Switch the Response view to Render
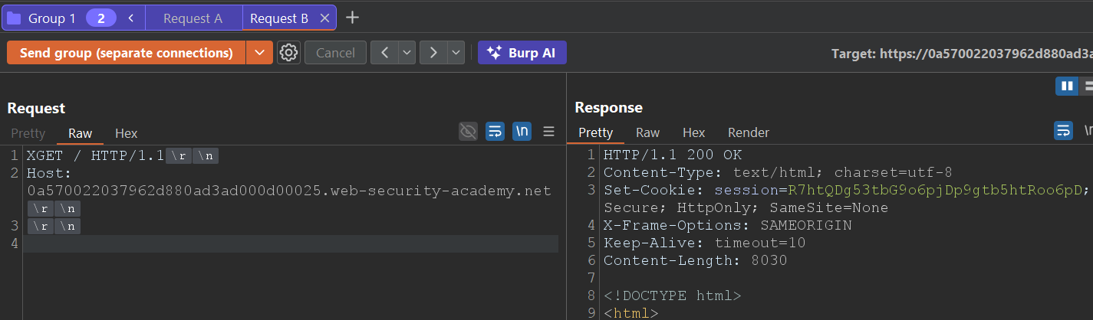The height and width of the screenshot is (320, 1093). tap(748, 132)
